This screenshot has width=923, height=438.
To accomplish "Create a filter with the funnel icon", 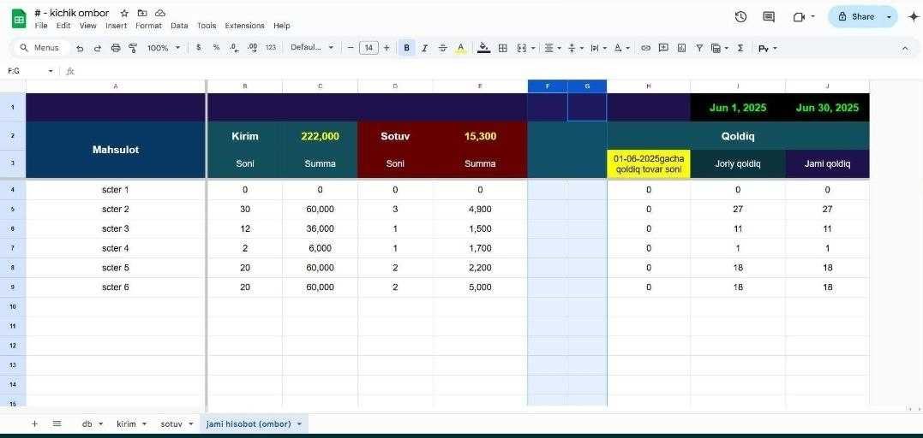I will tap(699, 48).
